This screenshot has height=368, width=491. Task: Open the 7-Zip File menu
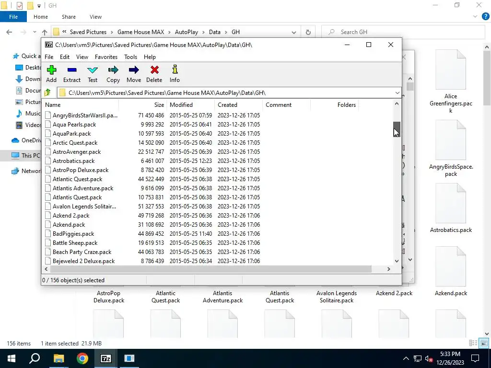coord(49,57)
